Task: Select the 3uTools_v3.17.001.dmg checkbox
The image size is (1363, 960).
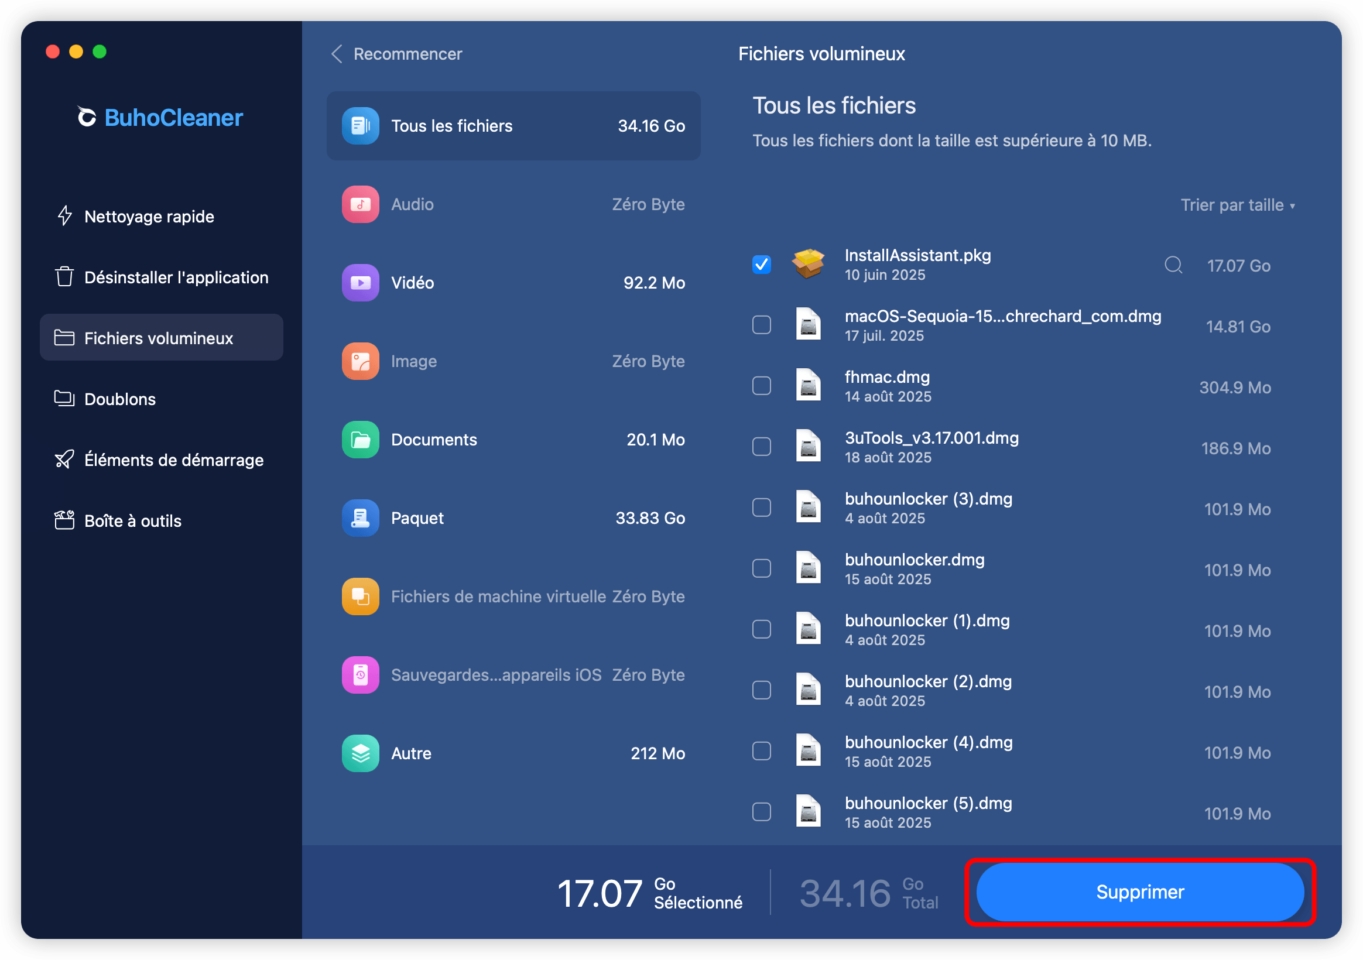Action: [x=762, y=447]
